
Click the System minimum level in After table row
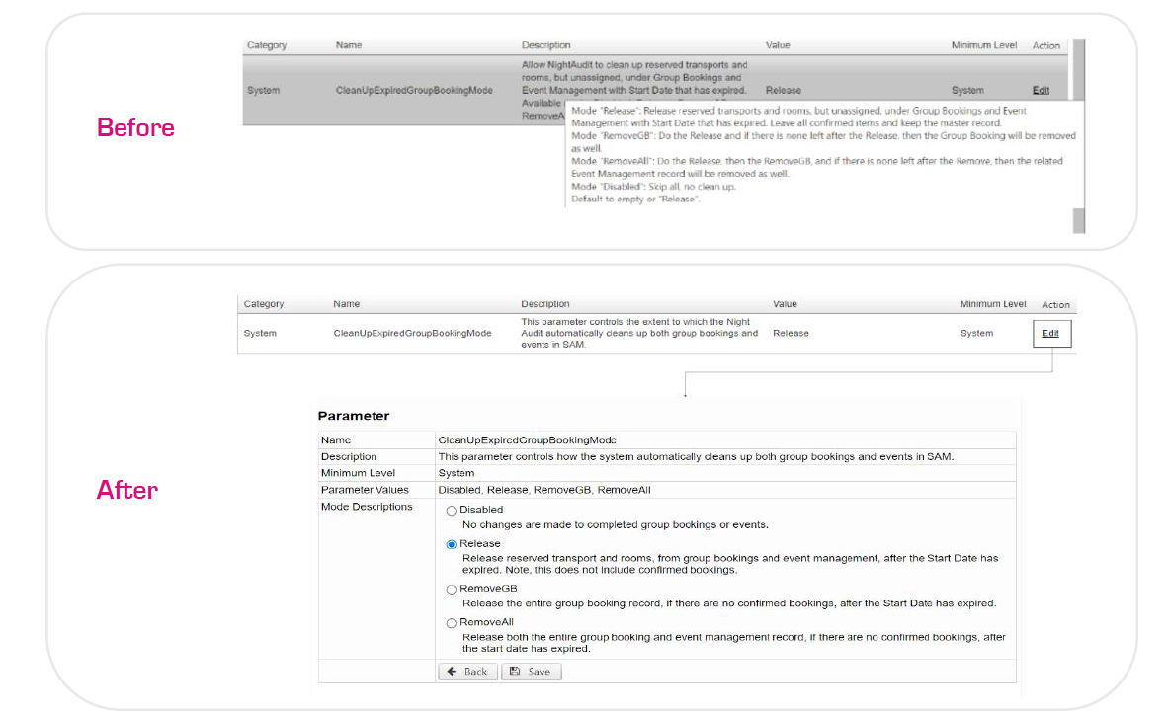point(976,334)
